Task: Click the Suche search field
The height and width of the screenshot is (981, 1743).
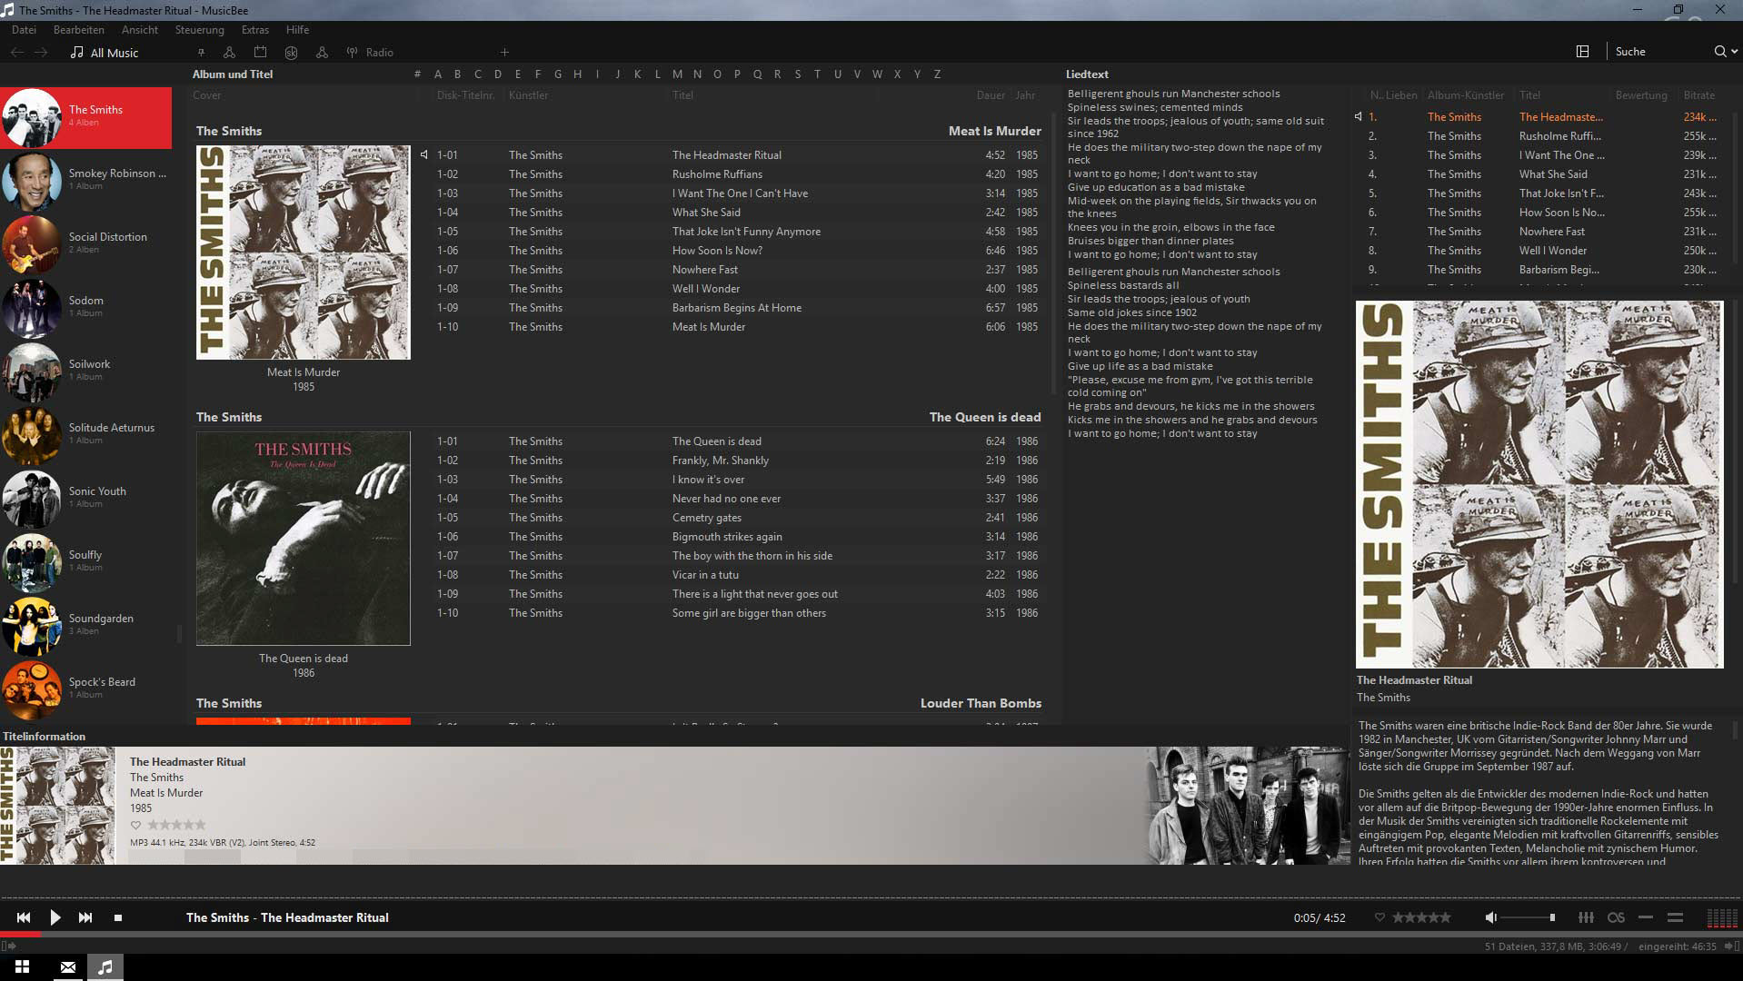Action: tap(1660, 52)
